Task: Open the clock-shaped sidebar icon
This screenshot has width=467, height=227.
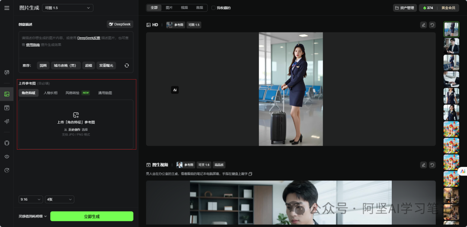Action: point(7,170)
